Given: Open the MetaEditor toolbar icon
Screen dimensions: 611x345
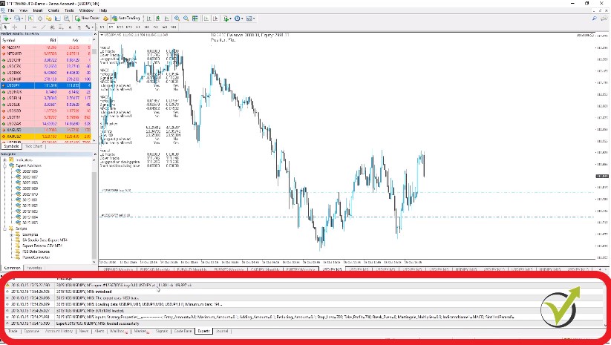Looking at the screenshot, I should (x=105, y=19).
